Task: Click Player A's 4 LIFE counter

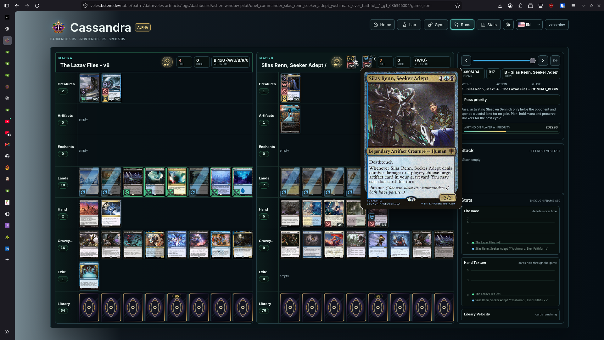Action: point(184,62)
